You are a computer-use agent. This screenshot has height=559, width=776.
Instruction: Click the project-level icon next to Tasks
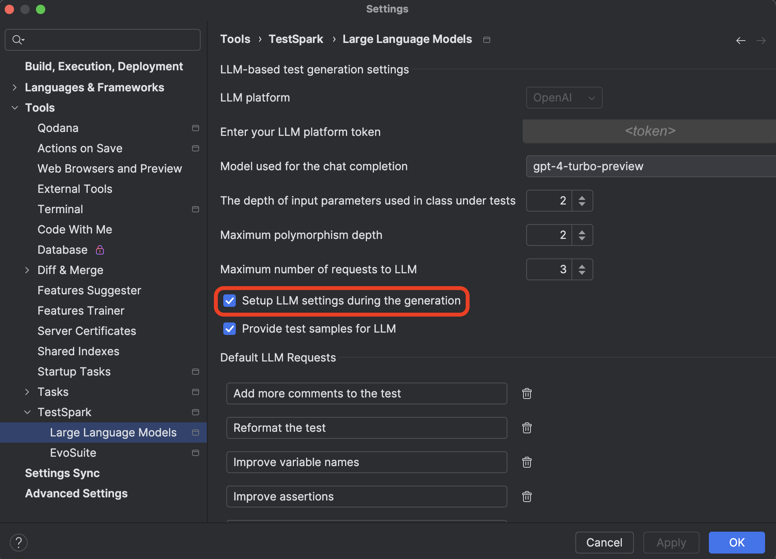click(196, 392)
